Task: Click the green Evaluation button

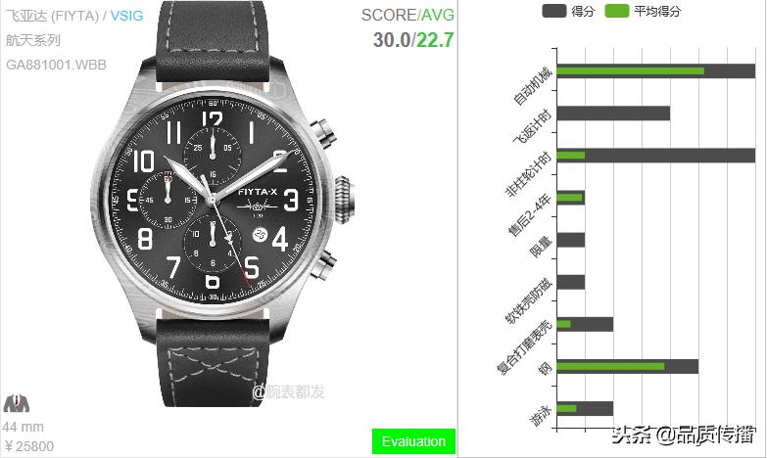Action: [413, 441]
